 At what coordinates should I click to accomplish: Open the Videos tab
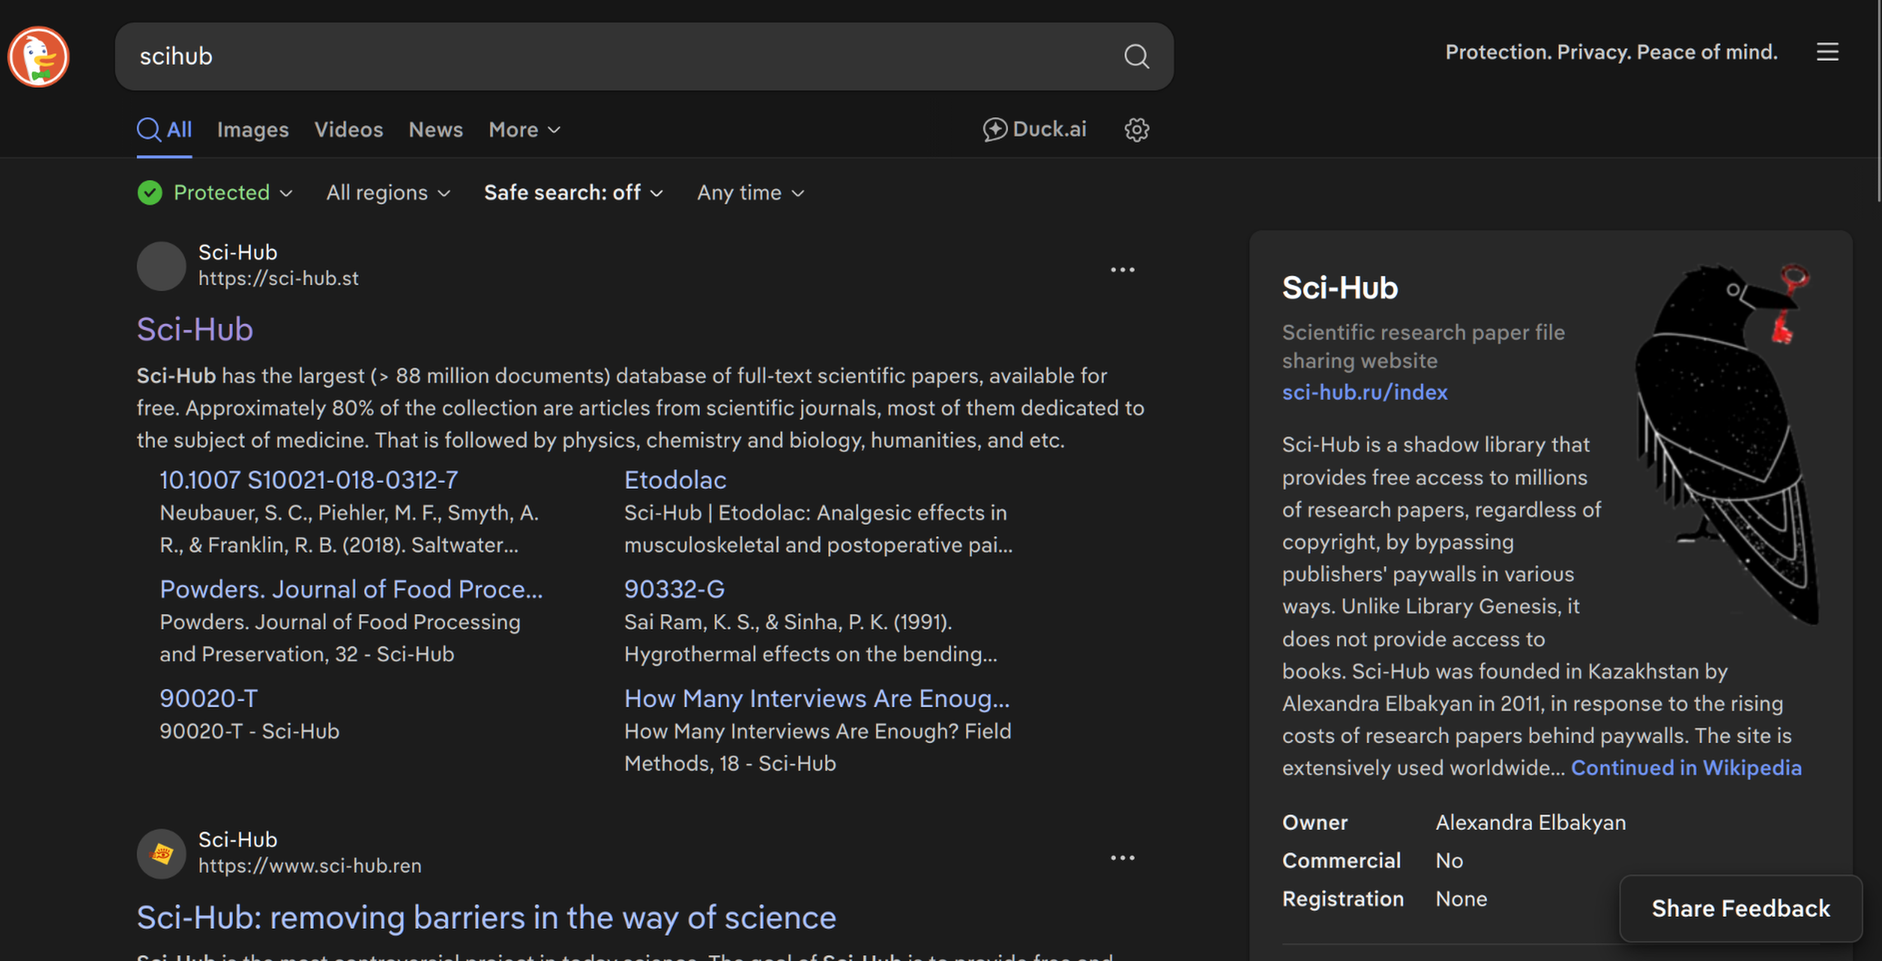click(x=349, y=130)
